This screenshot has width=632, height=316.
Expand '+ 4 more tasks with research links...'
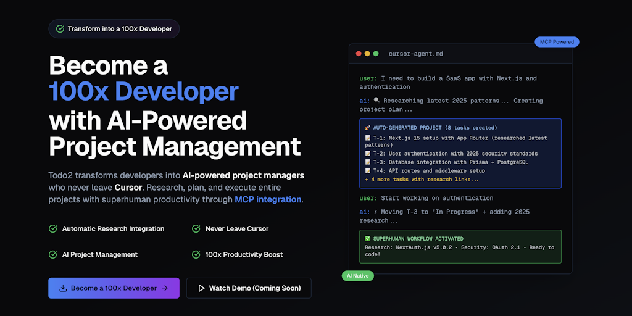pyautogui.click(x=422, y=180)
